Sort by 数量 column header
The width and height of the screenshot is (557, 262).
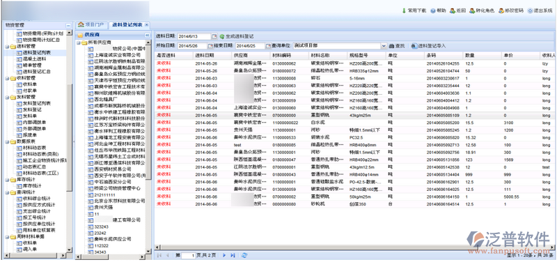click(482, 56)
